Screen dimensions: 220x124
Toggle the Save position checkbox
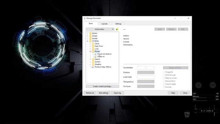pyautogui.click(x=164, y=81)
